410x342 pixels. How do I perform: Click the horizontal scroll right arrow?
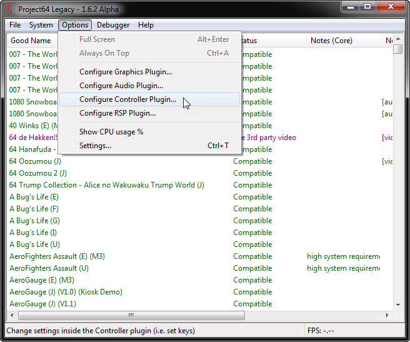coord(387,315)
